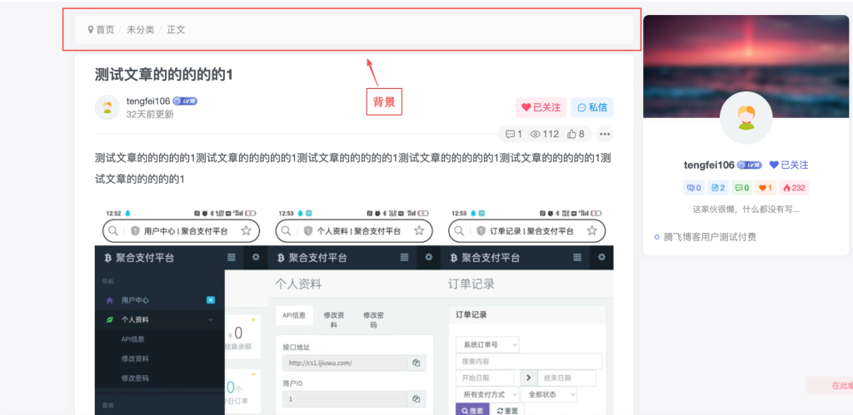
Task: Click the location pin icon in breadcrumb
Action: pyautogui.click(x=91, y=29)
